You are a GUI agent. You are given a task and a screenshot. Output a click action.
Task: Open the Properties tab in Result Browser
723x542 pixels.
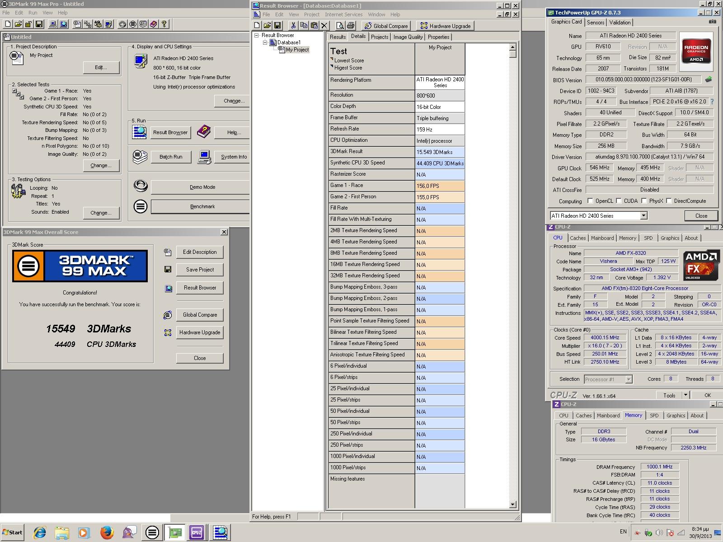point(438,37)
